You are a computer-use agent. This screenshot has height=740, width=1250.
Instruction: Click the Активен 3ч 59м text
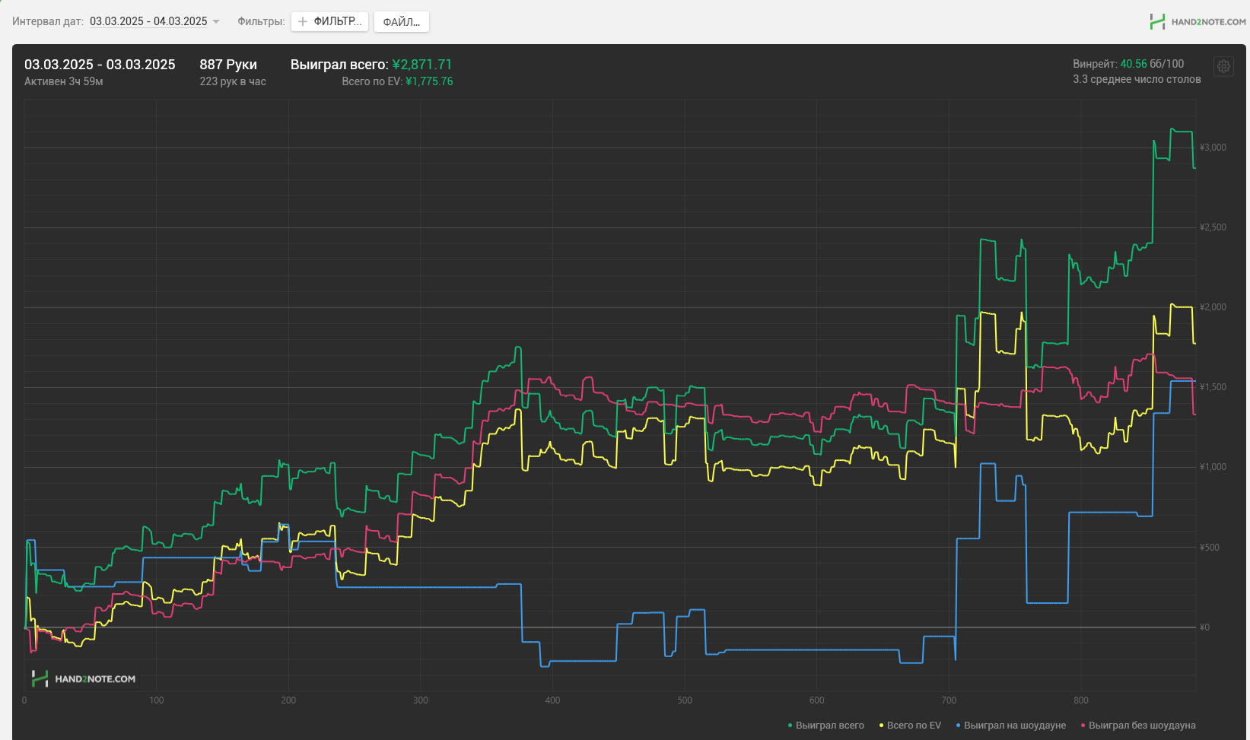point(64,81)
